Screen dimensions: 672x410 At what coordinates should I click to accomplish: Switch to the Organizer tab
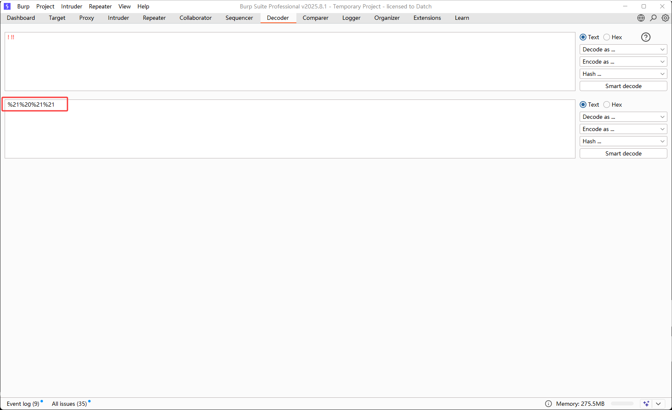click(x=387, y=18)
